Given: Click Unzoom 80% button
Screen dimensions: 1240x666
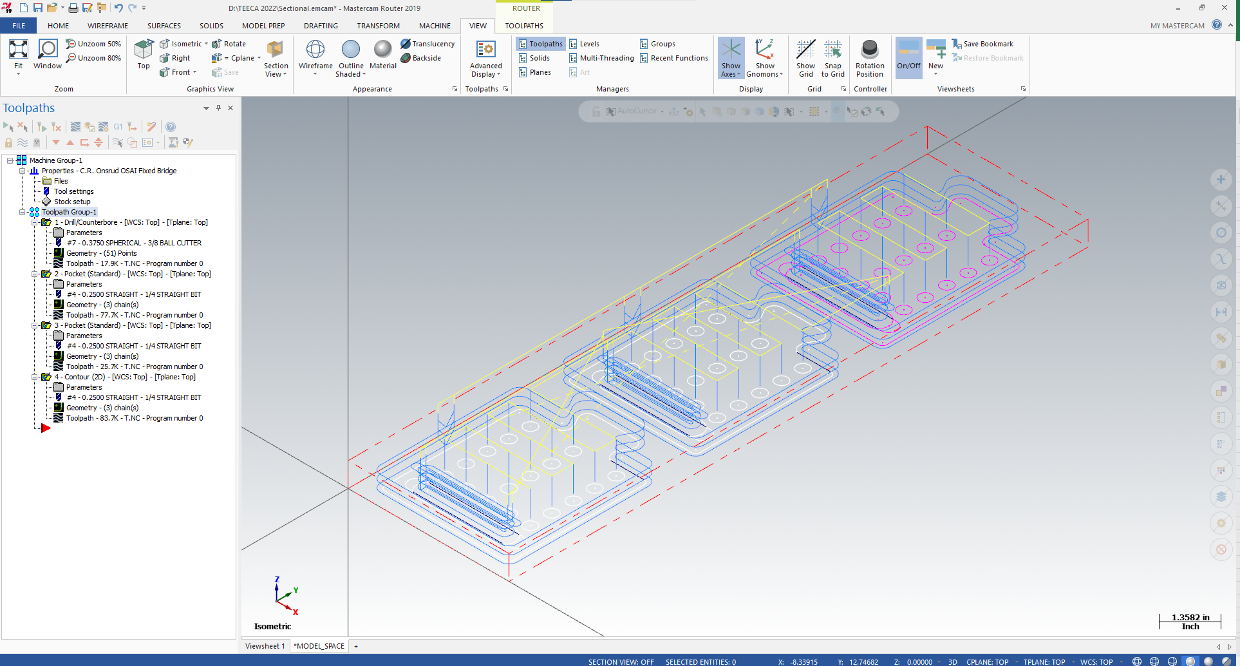Looking at the screenshot, I should (93, 58).
